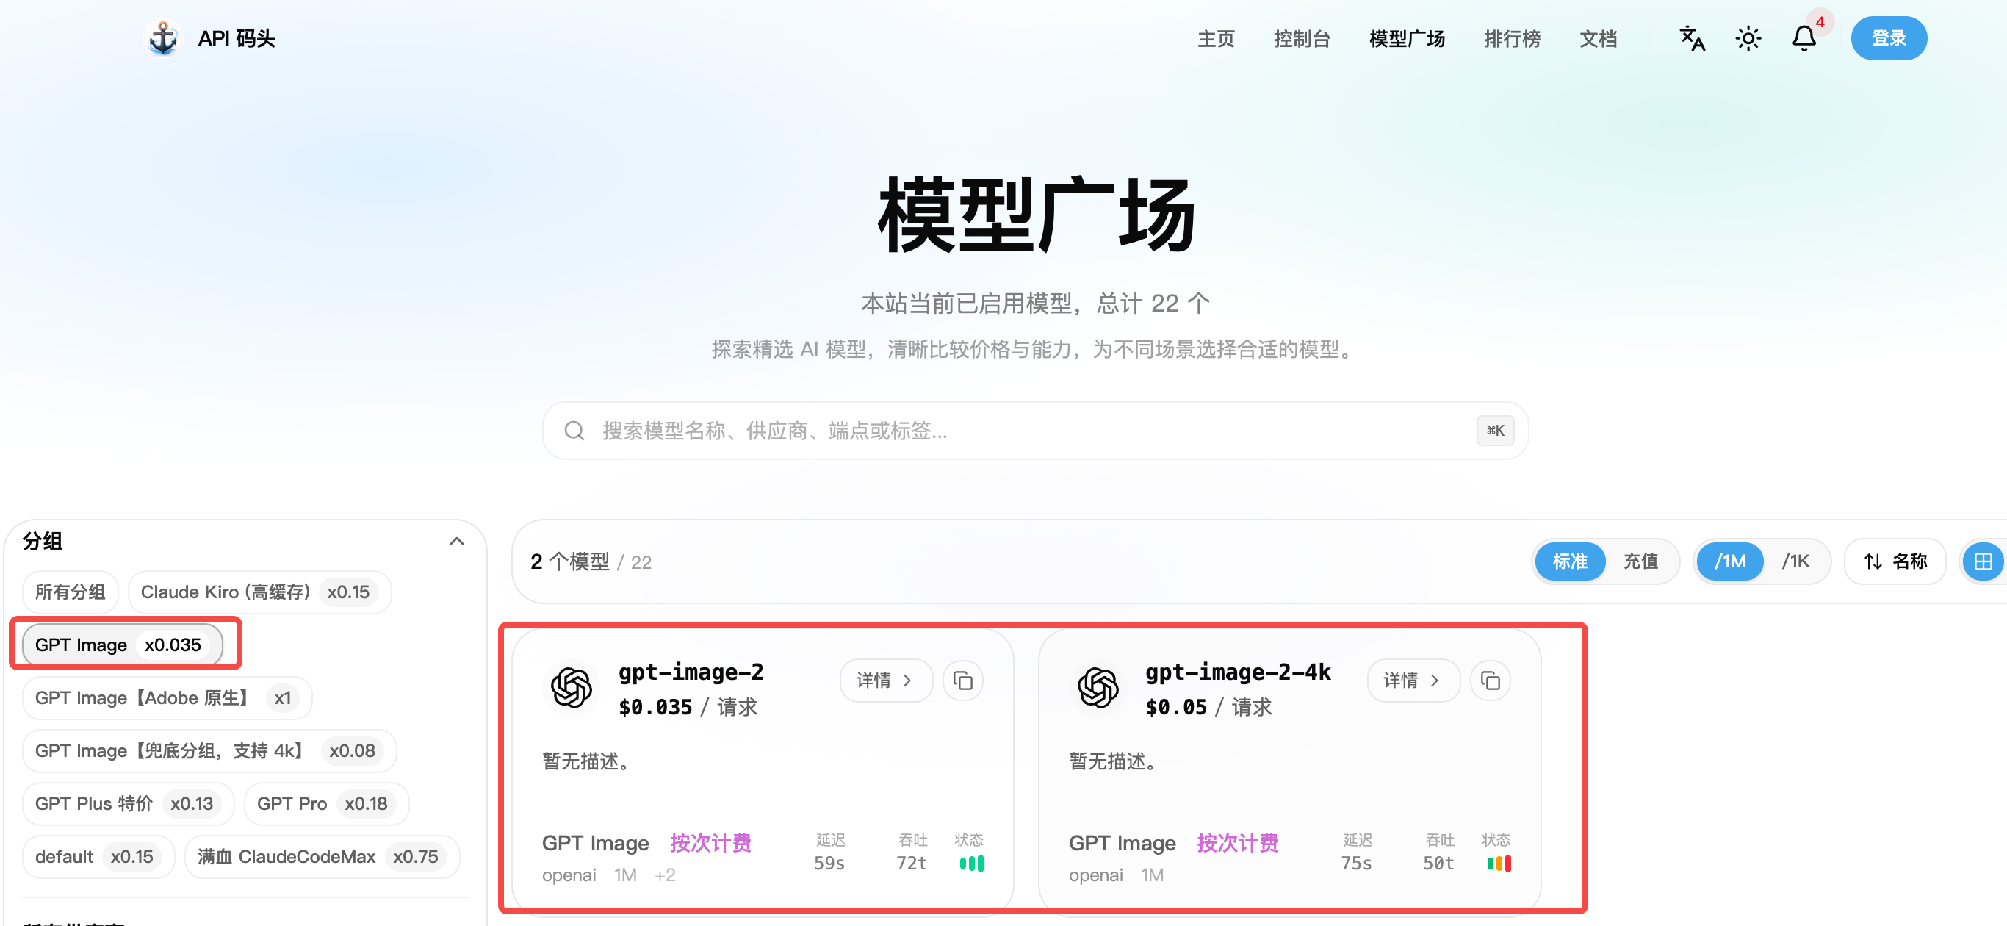Viewport: 2007px width, 926px height.
Task: Open 文档 nav item
Action: point(1598,39)
